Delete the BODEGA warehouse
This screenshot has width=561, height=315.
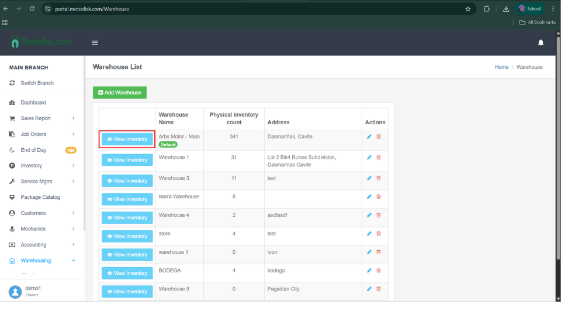tap(378, 271)
